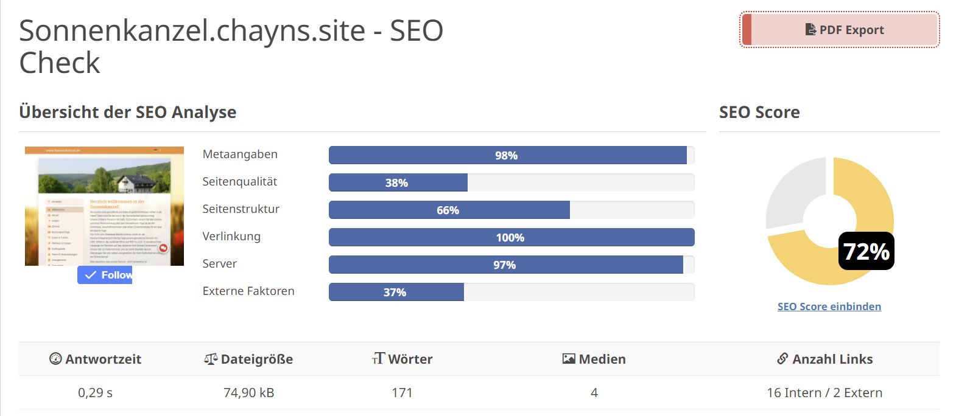Click the Server 97% progress bar
The width and height of the screenshot is (956, 416).
(511, 265)
